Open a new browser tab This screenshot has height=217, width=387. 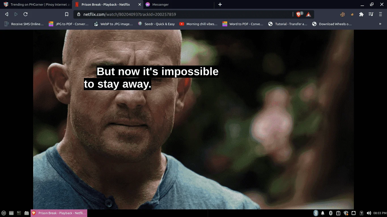pos(220,5)
